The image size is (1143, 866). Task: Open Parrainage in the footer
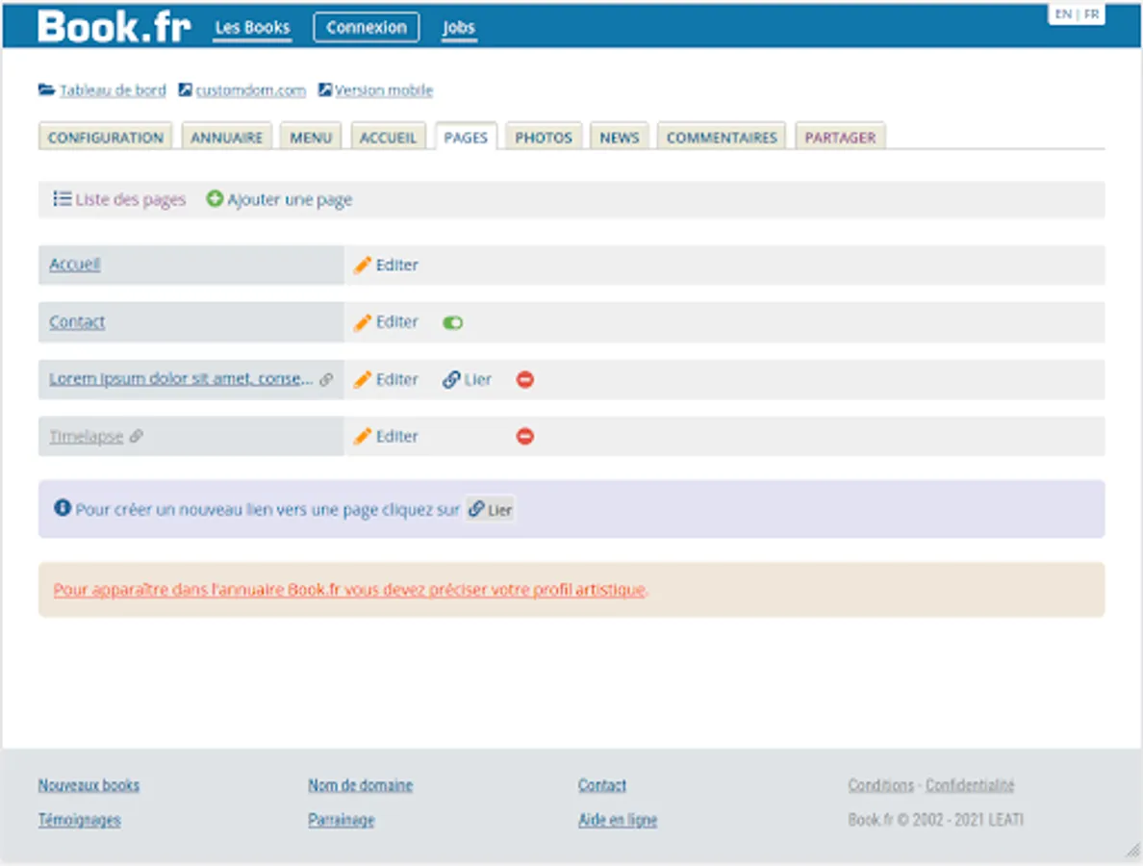[342, 820]
